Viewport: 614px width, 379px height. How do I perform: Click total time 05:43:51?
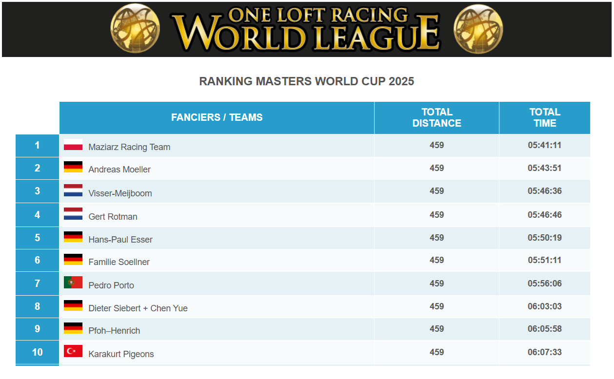(x=545, y=168)
